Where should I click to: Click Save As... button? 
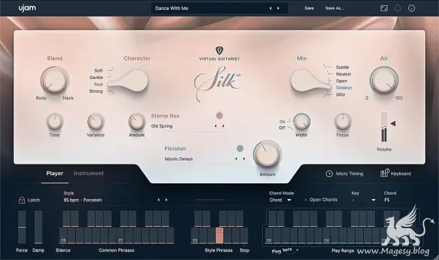click(x=335, y=9)
